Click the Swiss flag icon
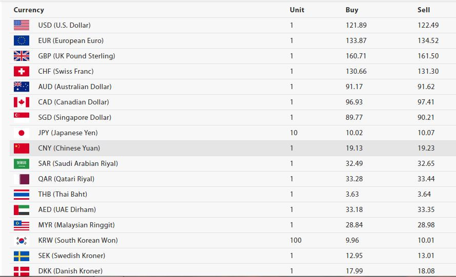This screenshot has width=456, height=277. [22, 72]
